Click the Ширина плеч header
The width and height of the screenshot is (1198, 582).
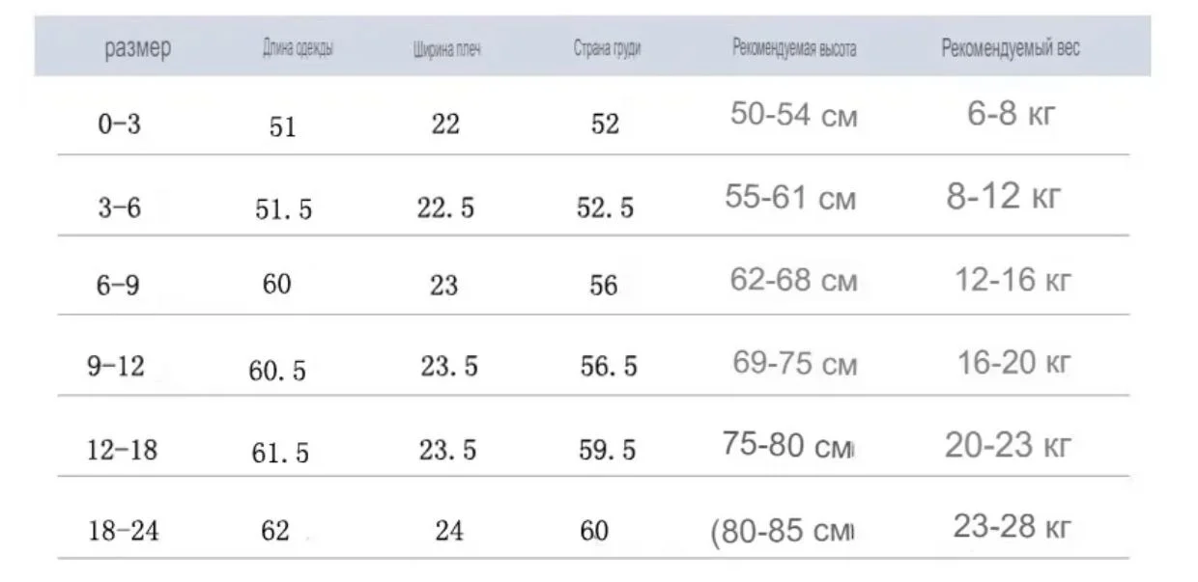click(x=446, y=50)
